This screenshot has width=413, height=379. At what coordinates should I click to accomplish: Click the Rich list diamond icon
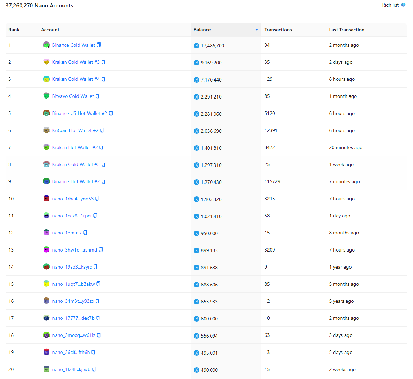click(x=403, y=5)
